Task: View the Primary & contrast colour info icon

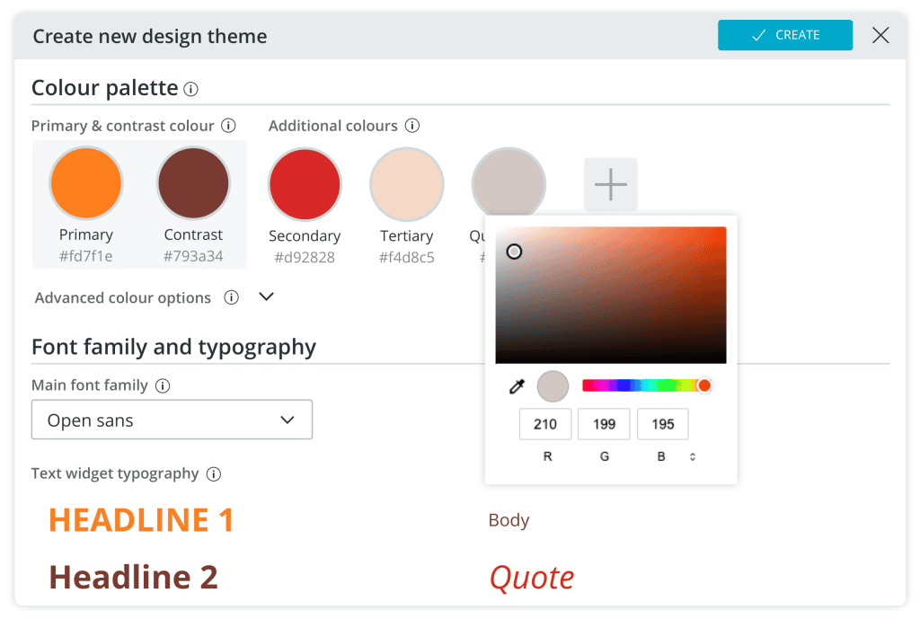Action: click(230, 126)
